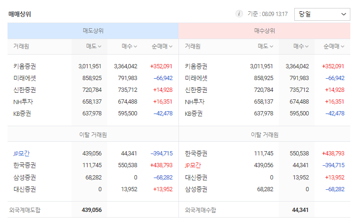The image size is (356, 219).
Task: Click KB증권 in the 매도상위 table
Action: tap(22, 114)
